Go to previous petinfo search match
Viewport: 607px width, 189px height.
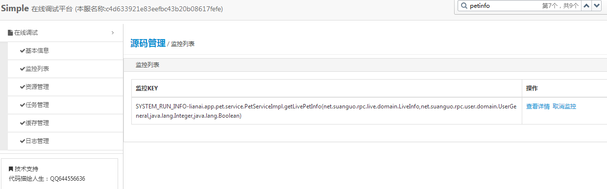click(x=586, y=6)
